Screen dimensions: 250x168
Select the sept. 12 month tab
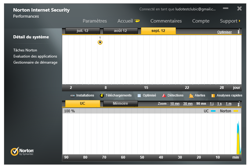(158, 31)
